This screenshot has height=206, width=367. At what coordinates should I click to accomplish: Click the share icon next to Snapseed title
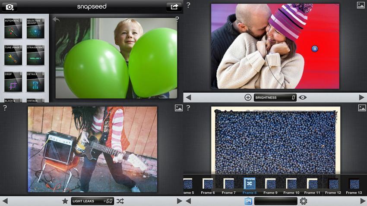pyautogui.click(x=174, y=7)
